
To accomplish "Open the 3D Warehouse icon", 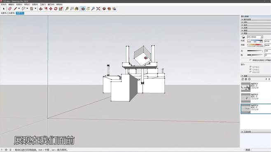I will (x=104, y=9).
